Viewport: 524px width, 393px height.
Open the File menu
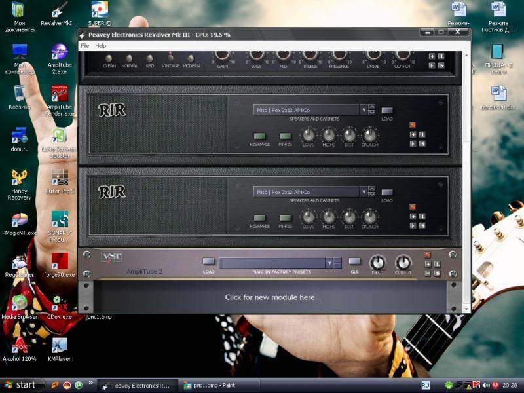[84, 46]
